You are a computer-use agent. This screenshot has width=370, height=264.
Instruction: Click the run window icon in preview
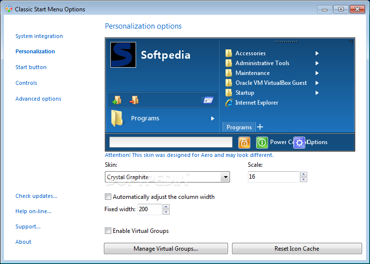tap(208, 100)
